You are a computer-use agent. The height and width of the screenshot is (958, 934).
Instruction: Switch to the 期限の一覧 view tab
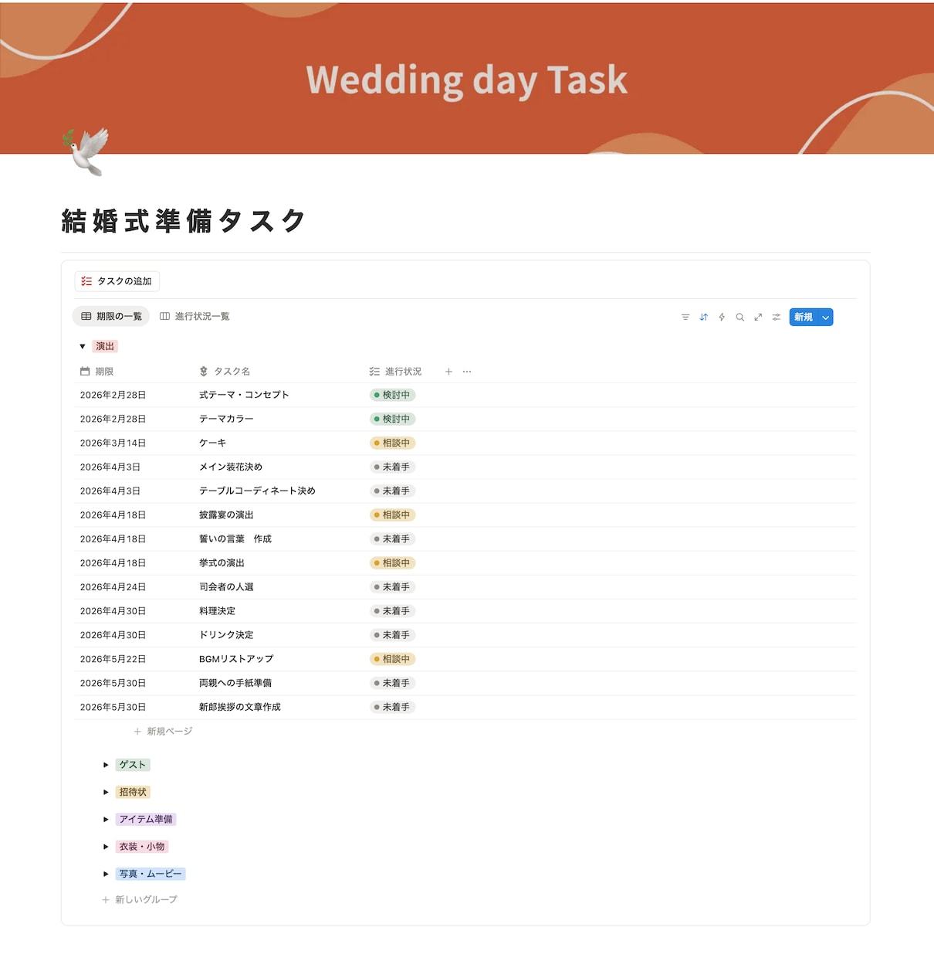click(111, 316)
